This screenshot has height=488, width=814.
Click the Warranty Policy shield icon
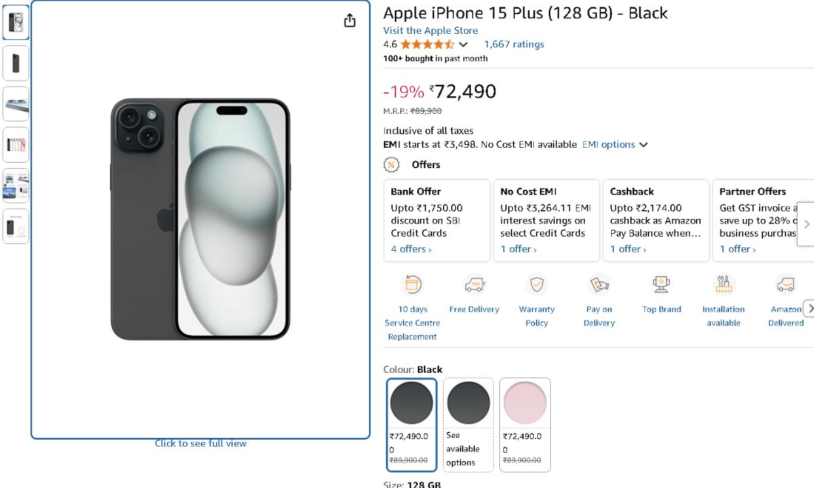(537, 285)
